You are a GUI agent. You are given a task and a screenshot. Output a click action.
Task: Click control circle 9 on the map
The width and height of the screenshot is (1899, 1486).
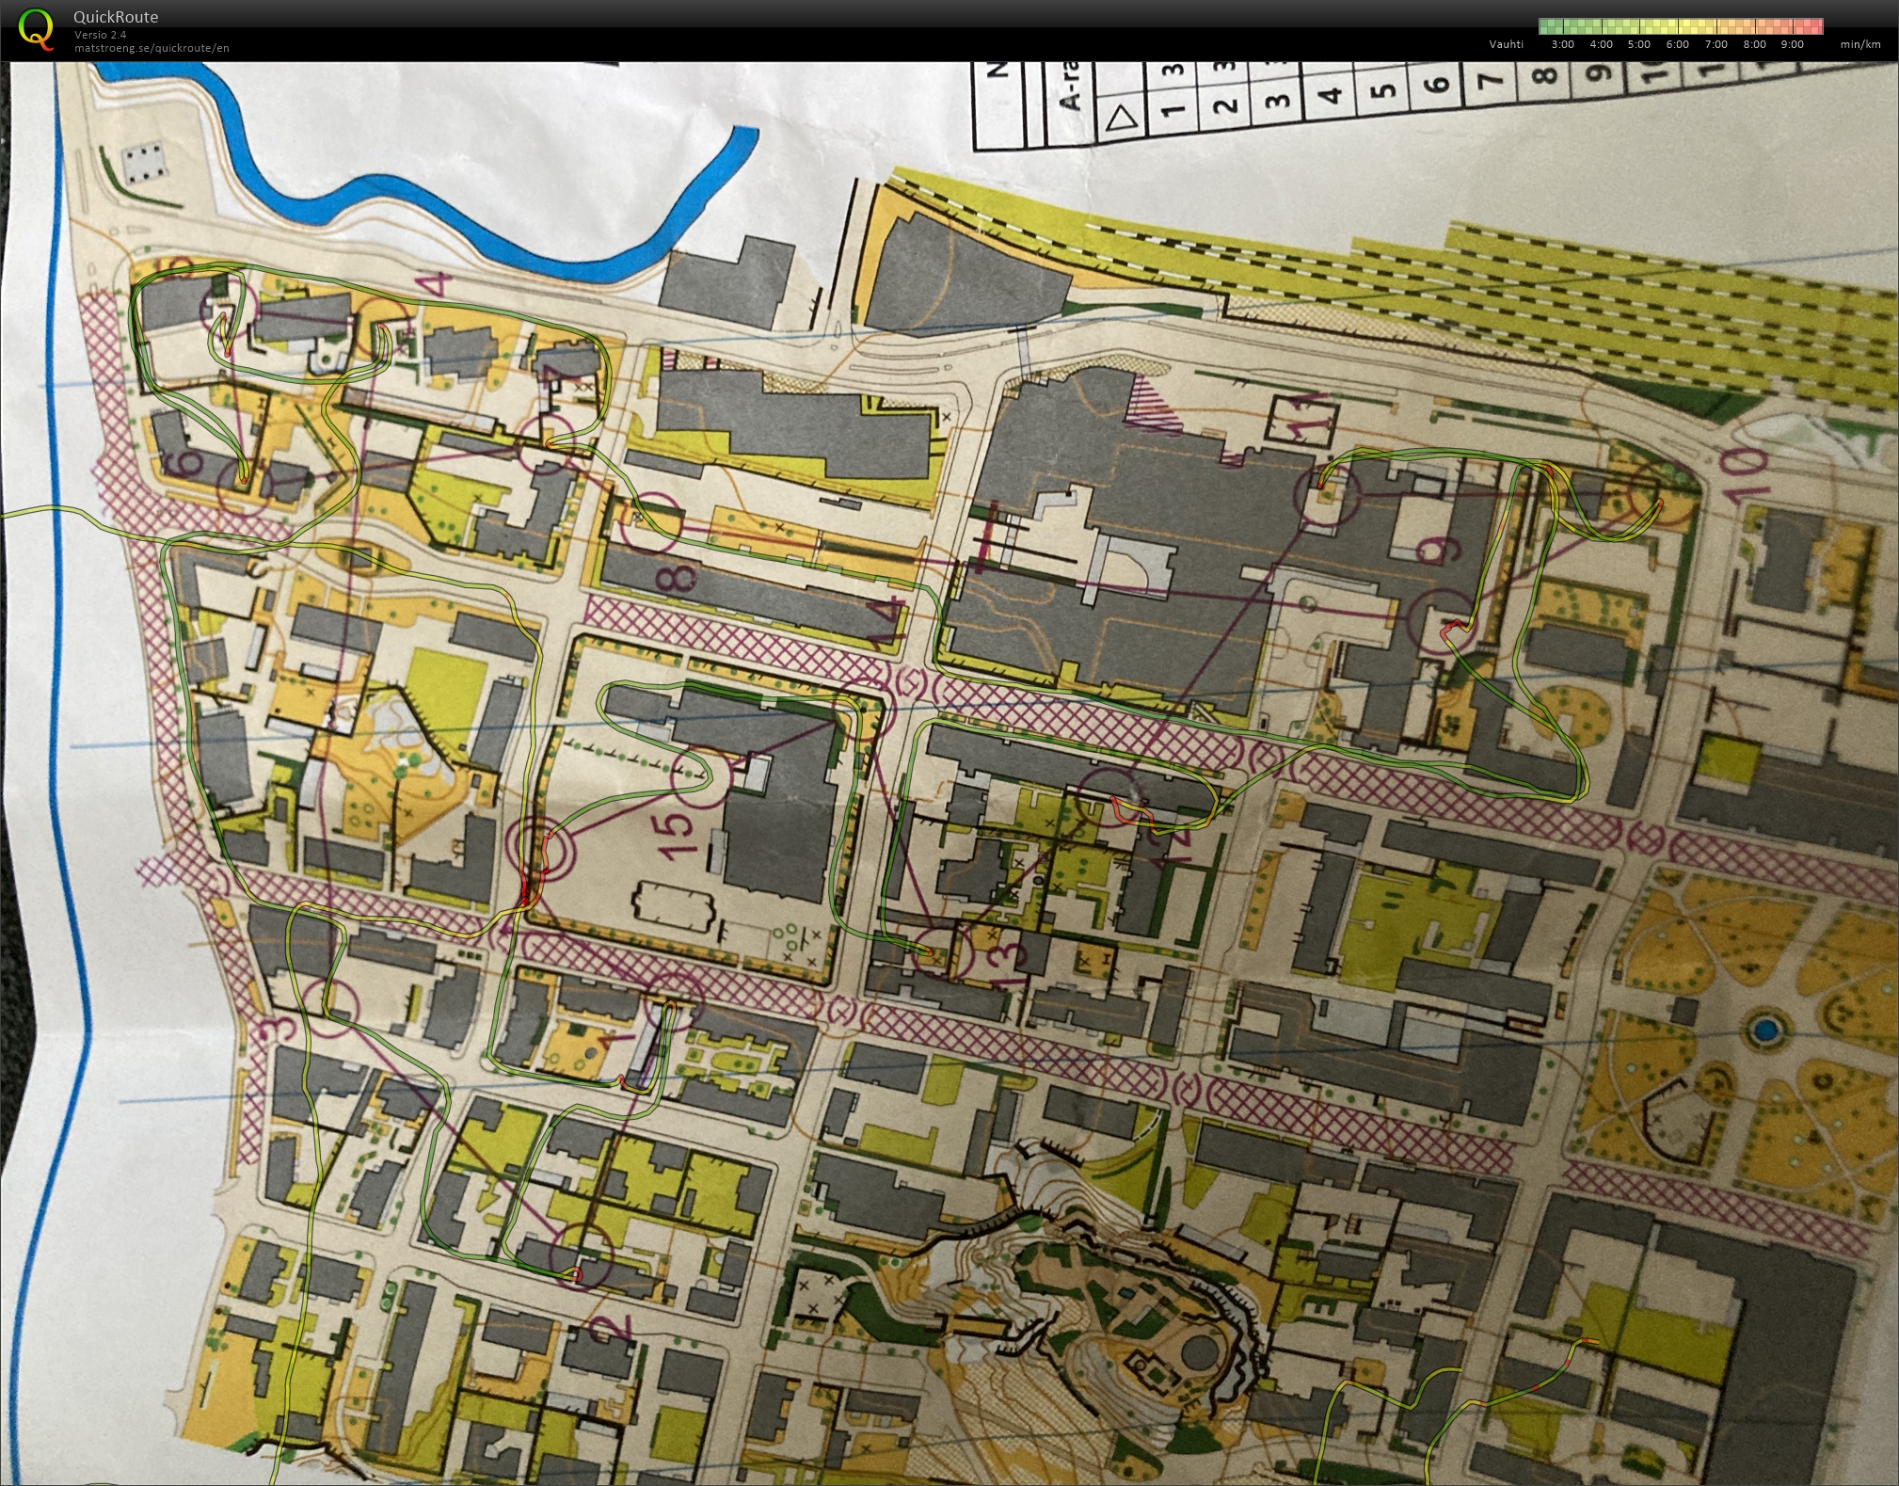coord(1443,622)
